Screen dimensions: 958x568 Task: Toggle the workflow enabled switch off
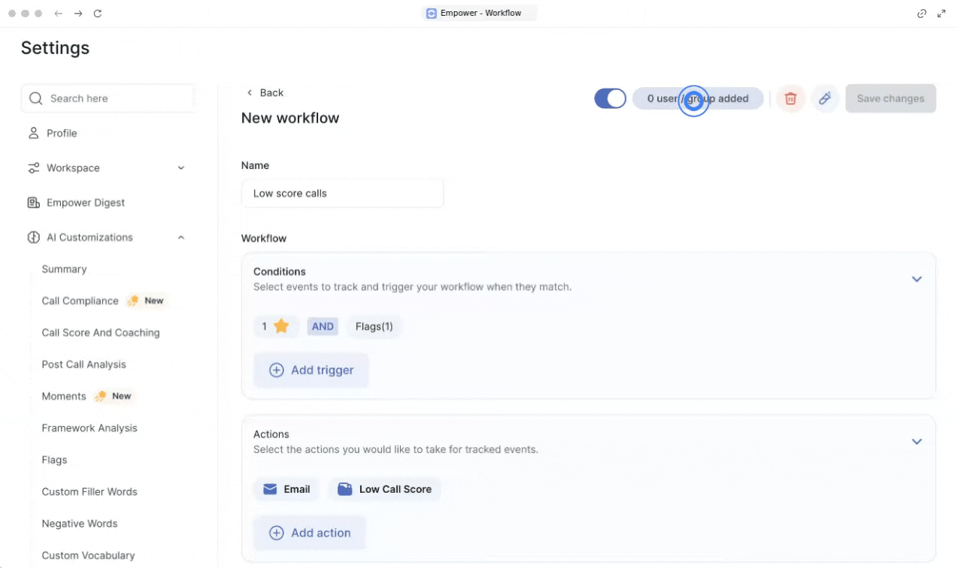point(610,98)
